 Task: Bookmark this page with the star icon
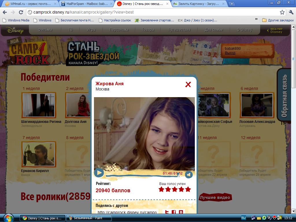[x=282, y=12]
